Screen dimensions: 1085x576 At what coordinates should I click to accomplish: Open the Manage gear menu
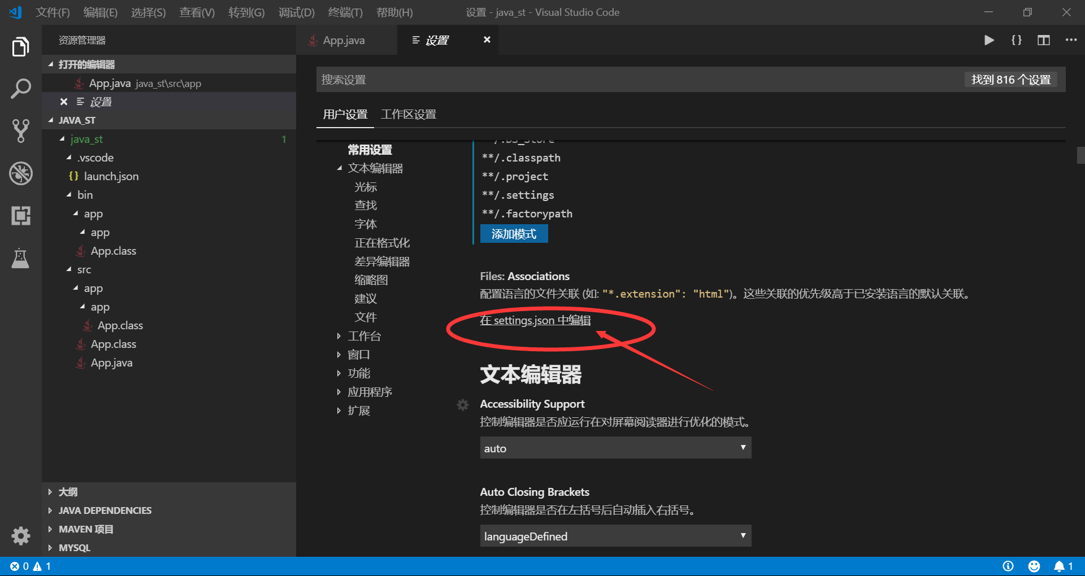pyautogui.click(x=21, y=536)
